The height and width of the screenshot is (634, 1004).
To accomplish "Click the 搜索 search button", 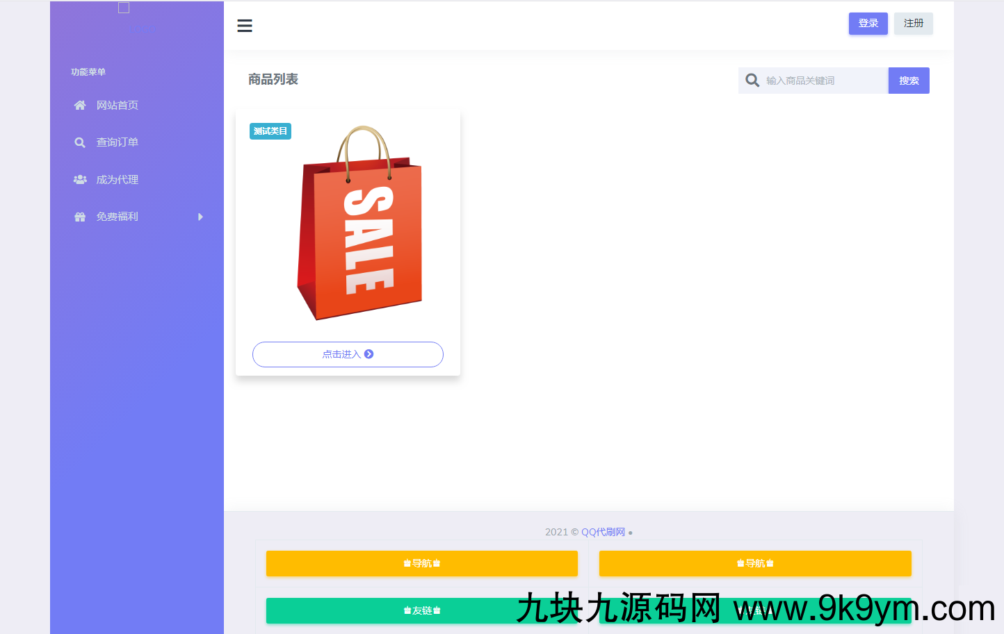I will pos(909,81).
